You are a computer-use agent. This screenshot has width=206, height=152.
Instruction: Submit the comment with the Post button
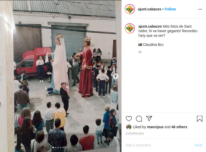click(x=198, y=145)
